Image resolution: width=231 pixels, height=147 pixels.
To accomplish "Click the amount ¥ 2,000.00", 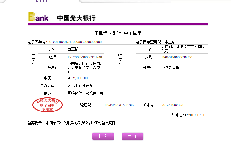I will click(78, 78).
